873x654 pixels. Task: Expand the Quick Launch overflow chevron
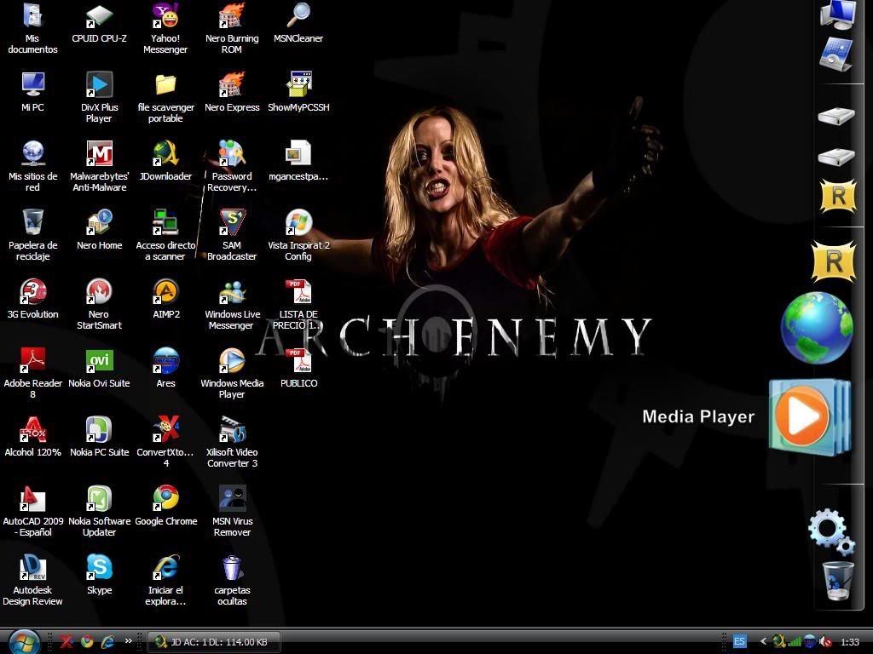click(128, 640)
